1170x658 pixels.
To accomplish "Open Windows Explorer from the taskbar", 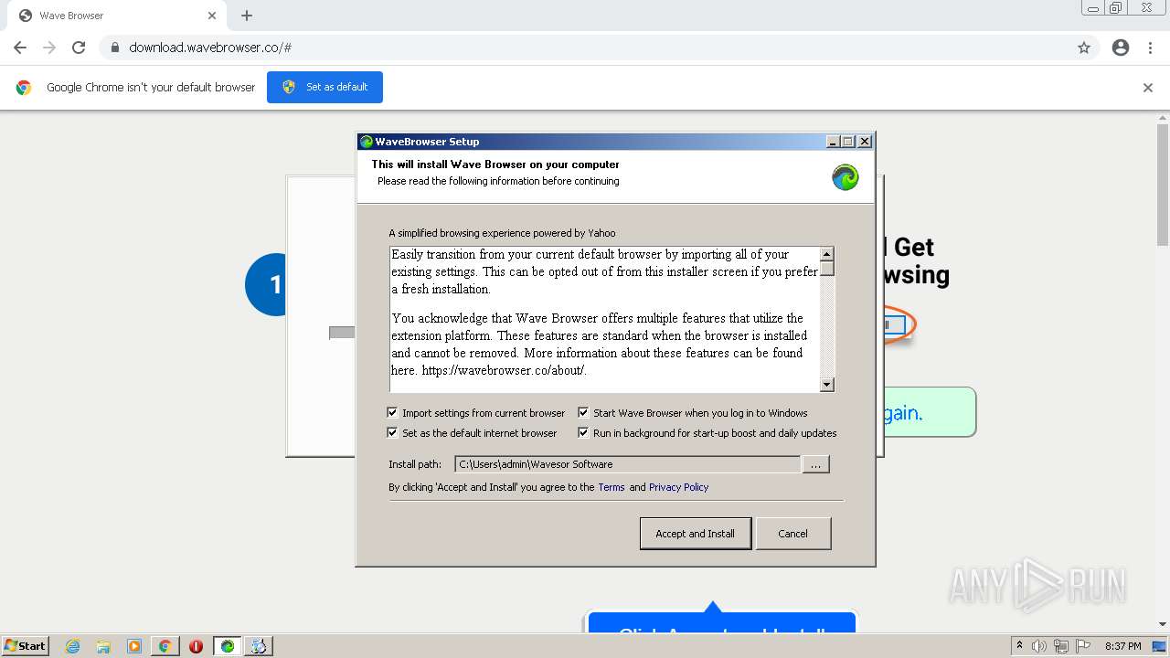I will [103, 646].
